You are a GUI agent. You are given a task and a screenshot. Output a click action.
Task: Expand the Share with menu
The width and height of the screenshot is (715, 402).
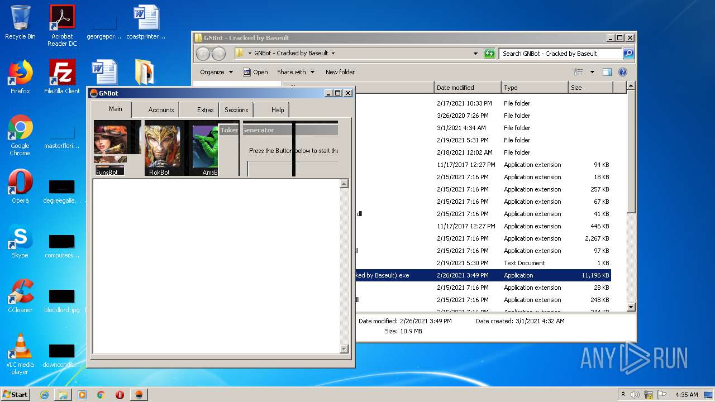tap(295, 72)
